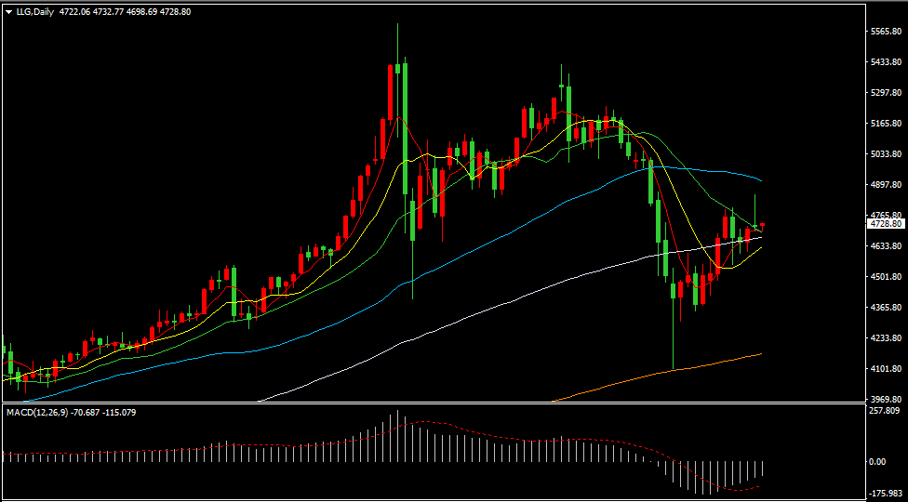Click the 0.00 level on MACD scale

click(x=878, y=461)
